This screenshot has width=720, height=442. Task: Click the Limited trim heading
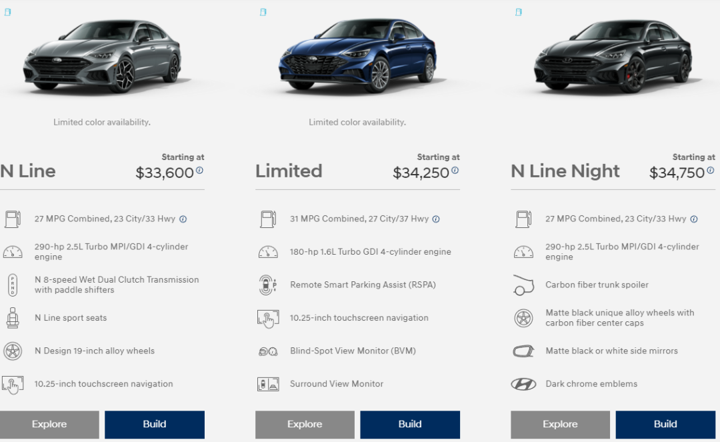289,171
